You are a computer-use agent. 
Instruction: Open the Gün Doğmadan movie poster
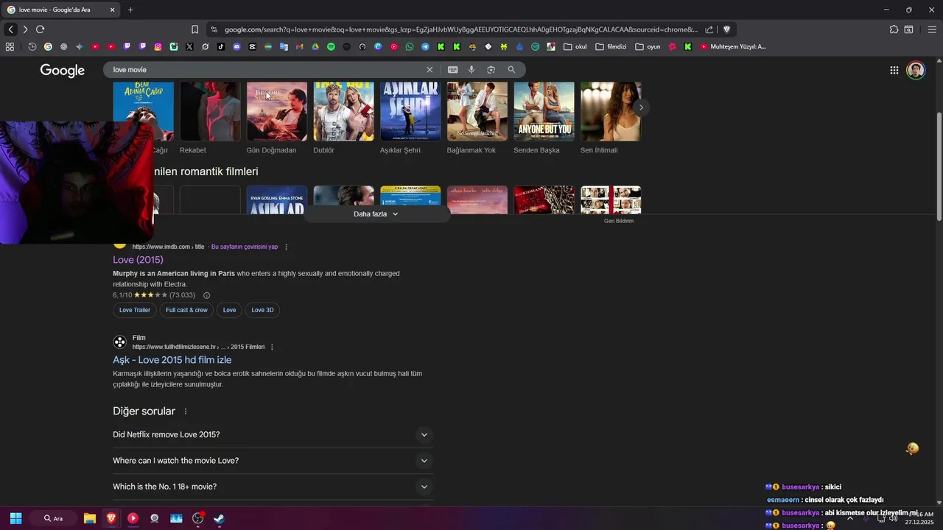point(276,111)
